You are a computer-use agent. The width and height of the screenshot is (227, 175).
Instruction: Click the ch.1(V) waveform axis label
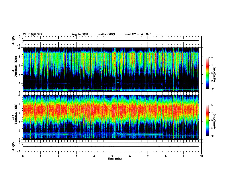tap(14, 41)
